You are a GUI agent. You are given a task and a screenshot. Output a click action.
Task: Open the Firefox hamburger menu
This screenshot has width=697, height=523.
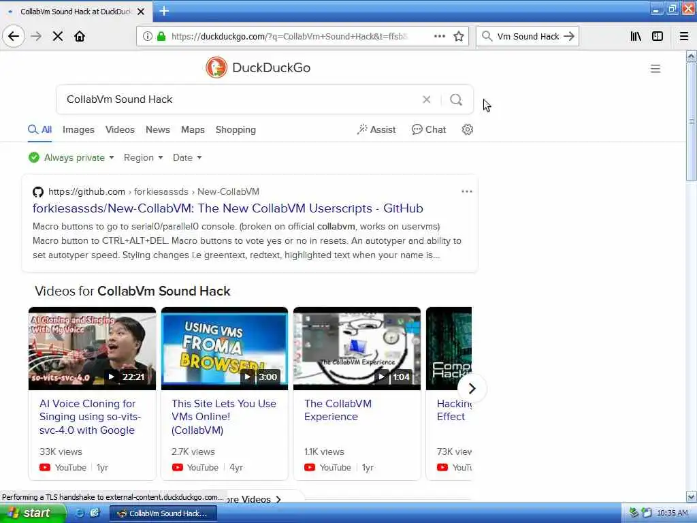point(684,36)
